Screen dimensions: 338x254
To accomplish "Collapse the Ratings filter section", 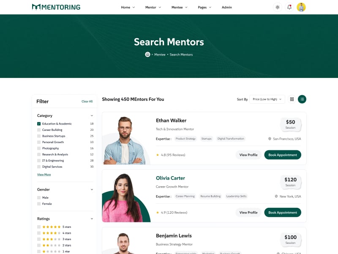I will coord(92,219).
